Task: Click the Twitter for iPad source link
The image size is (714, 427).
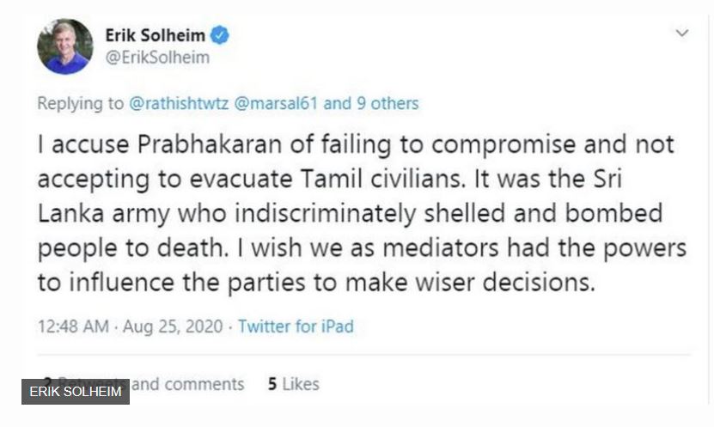Action: pos(296,326)
